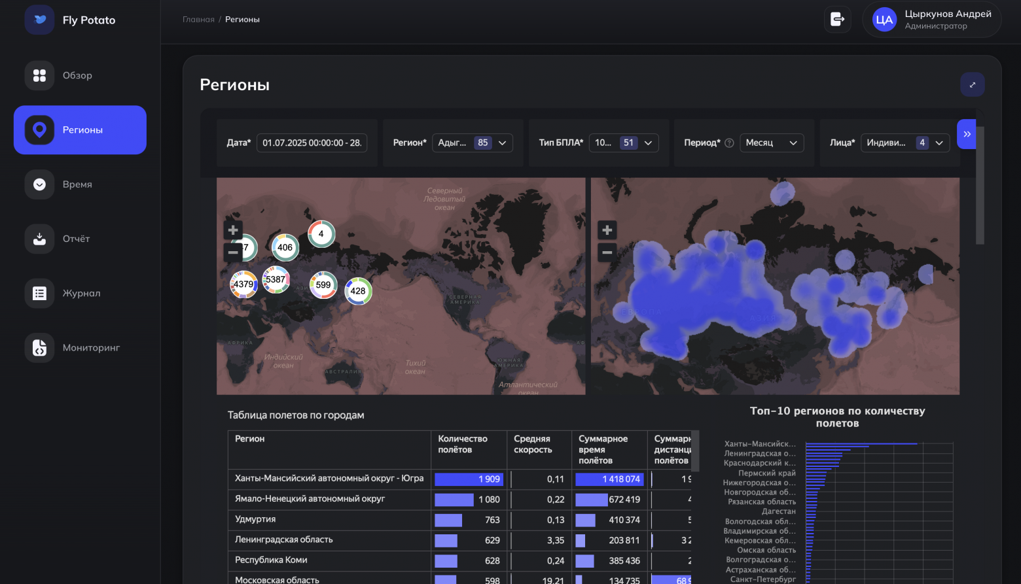The width and height of the screenshot is (1021, 584).
Task: Open the Журнал log section
Action: click(80, 293)
